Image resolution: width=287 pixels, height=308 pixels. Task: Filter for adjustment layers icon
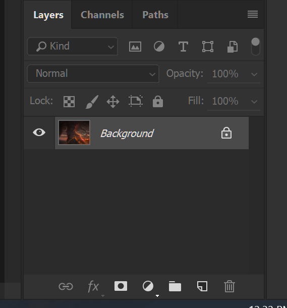pos(159,47)
